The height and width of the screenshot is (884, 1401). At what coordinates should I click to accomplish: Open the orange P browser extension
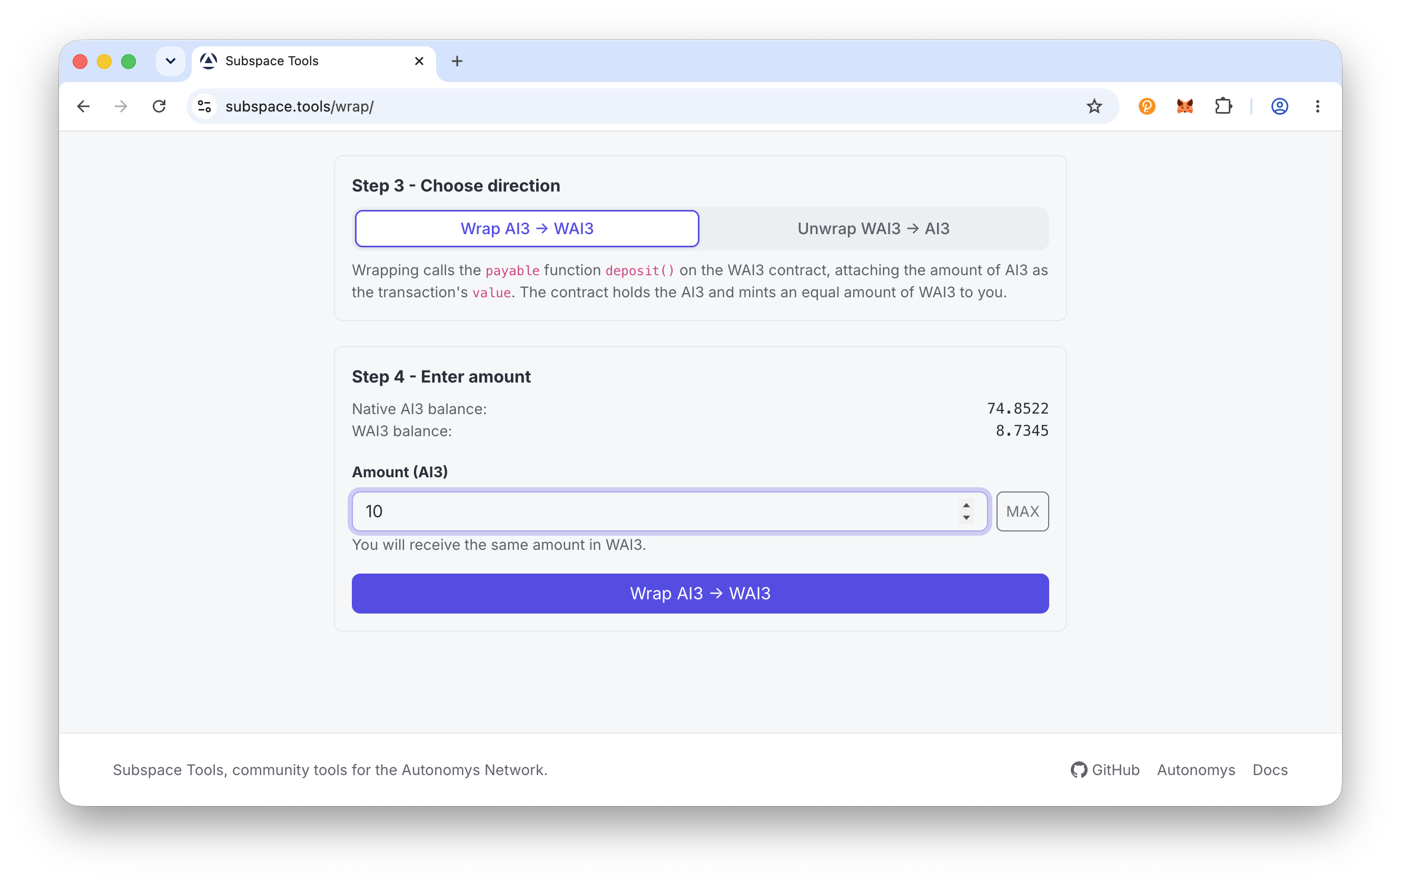(x=1146, y=106)
